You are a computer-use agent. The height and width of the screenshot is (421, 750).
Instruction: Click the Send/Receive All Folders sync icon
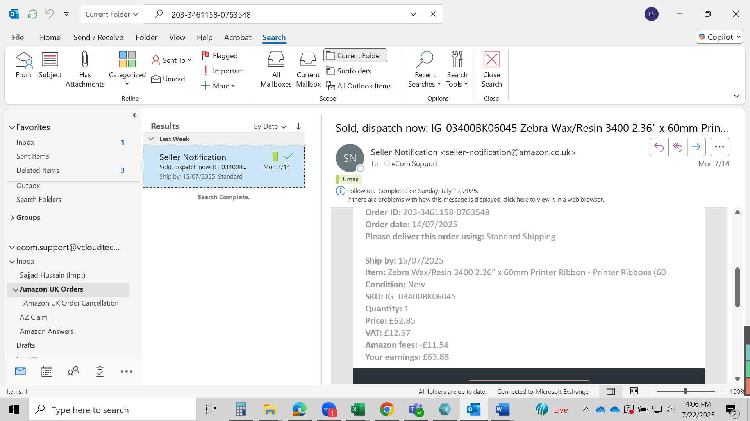point(33,14)
